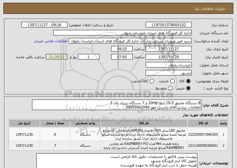This screenshot has height=168, width=237.
Task: Select the جزیی purchase type radio
Action: point(188,88)
